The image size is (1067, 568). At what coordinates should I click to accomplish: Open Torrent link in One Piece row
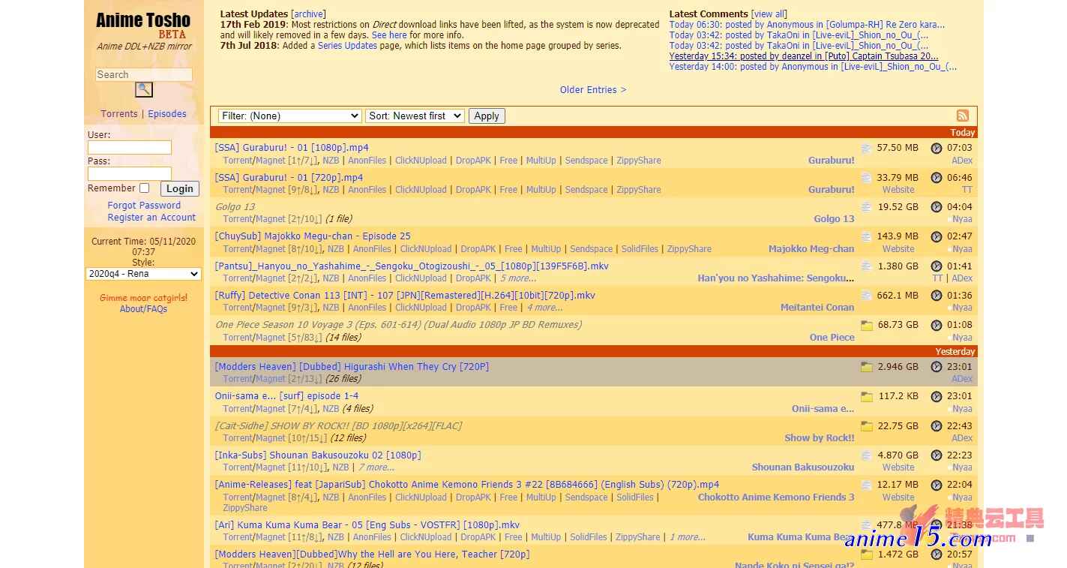pos(238,338)
